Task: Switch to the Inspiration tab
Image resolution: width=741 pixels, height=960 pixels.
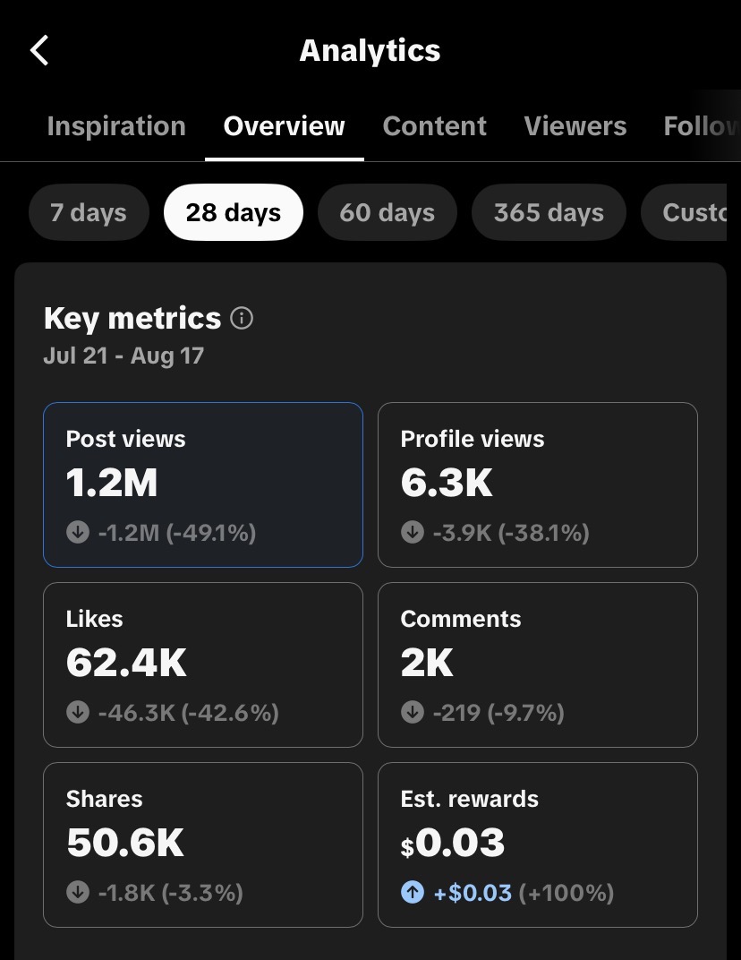Action: click(116, 126)
